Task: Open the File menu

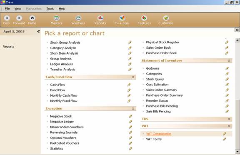Action: tap(7, 9)
